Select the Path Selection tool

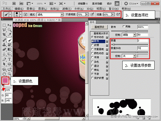click(x=4, y=64)
